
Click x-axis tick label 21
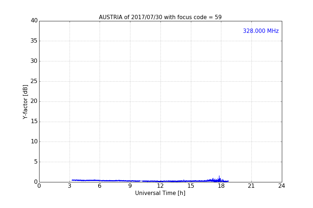coord(251,186)
